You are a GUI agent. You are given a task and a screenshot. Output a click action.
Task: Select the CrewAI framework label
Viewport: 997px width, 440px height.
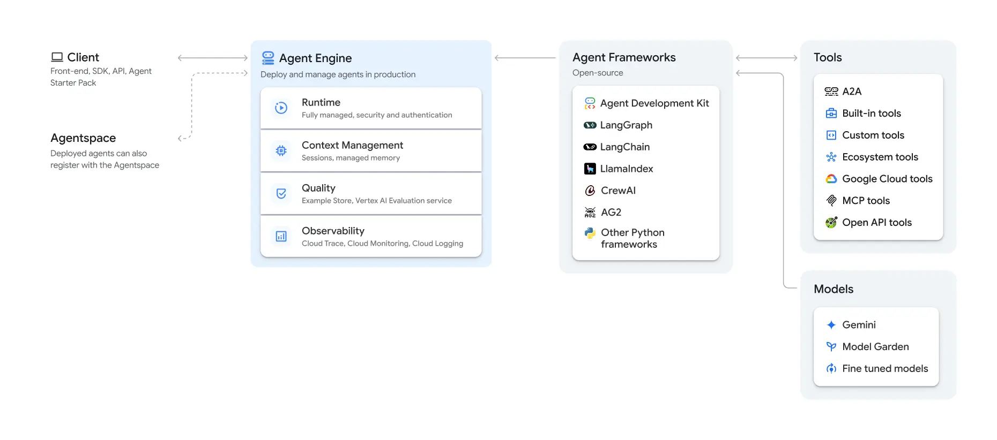[618, 191]
